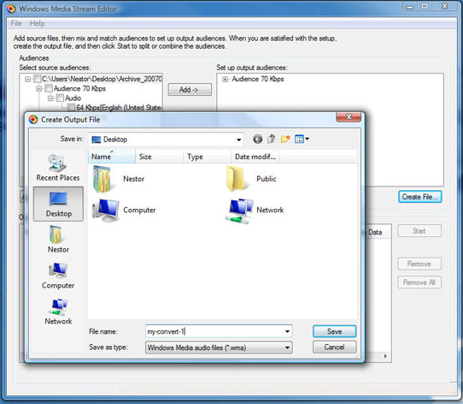This screenshot has width=463, height=404.
Task: Close the Create Output File dialog
Action: pyautogui.click(x=349, y=117)
